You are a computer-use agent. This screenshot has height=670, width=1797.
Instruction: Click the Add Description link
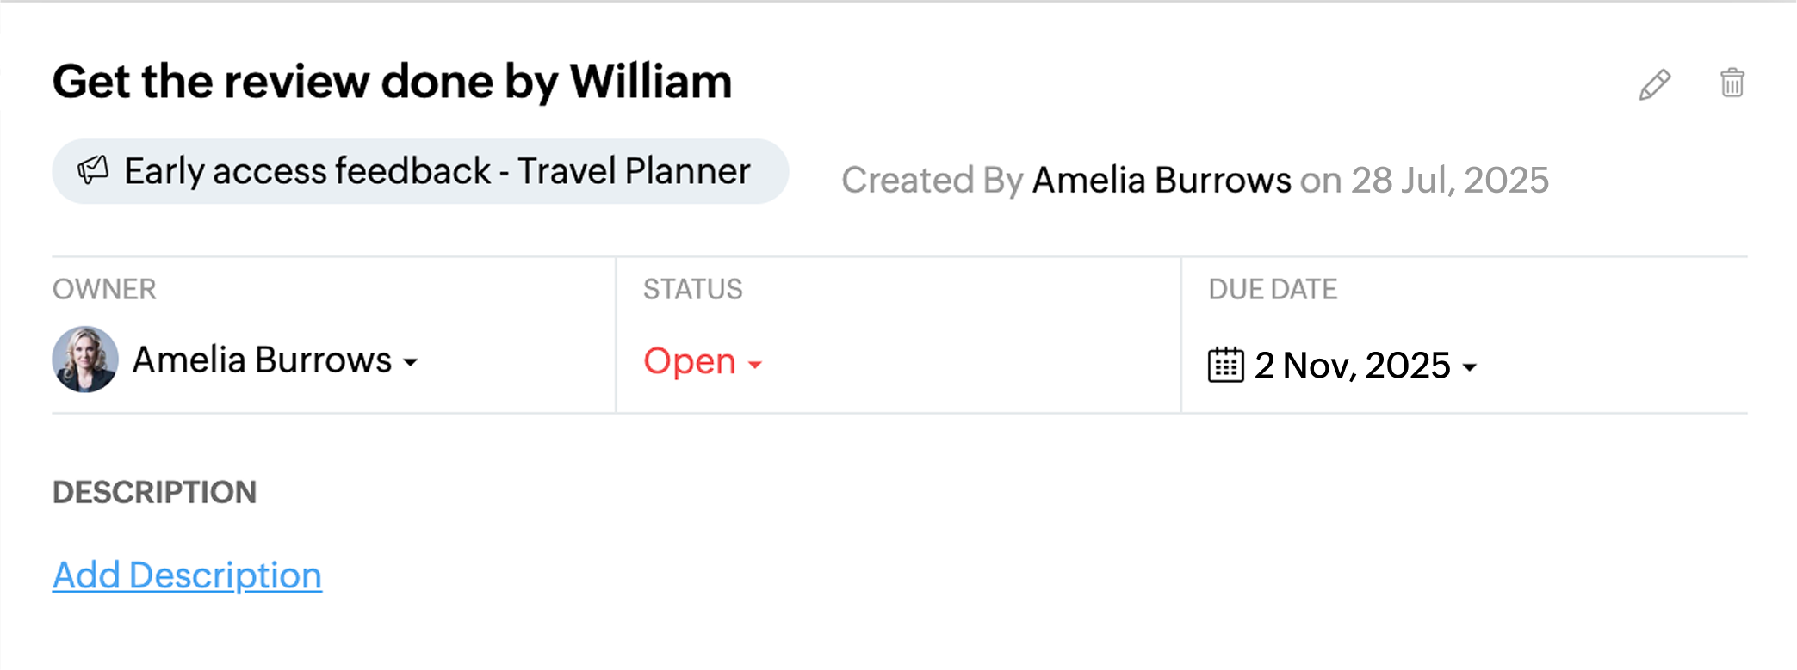(x=187, y=575)
